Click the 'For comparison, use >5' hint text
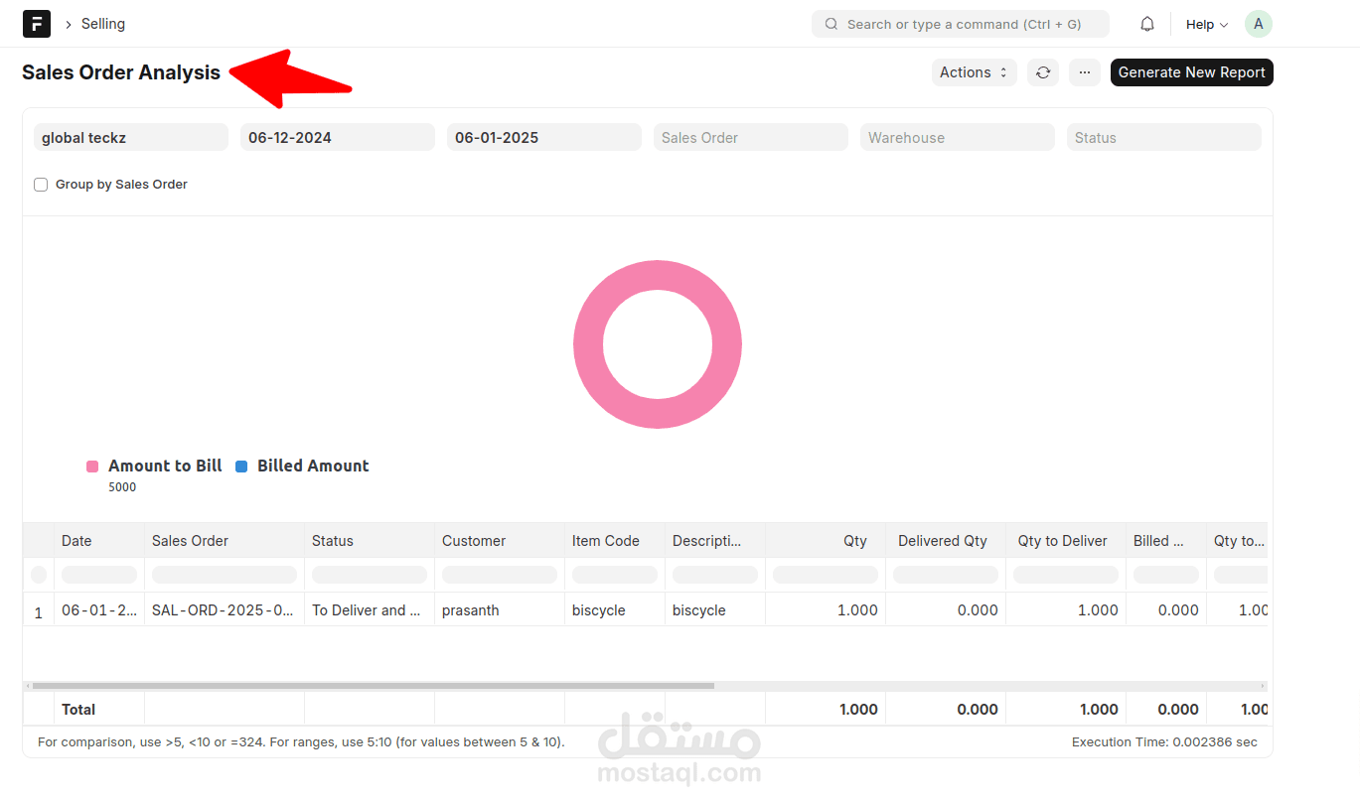 [301, 742]
